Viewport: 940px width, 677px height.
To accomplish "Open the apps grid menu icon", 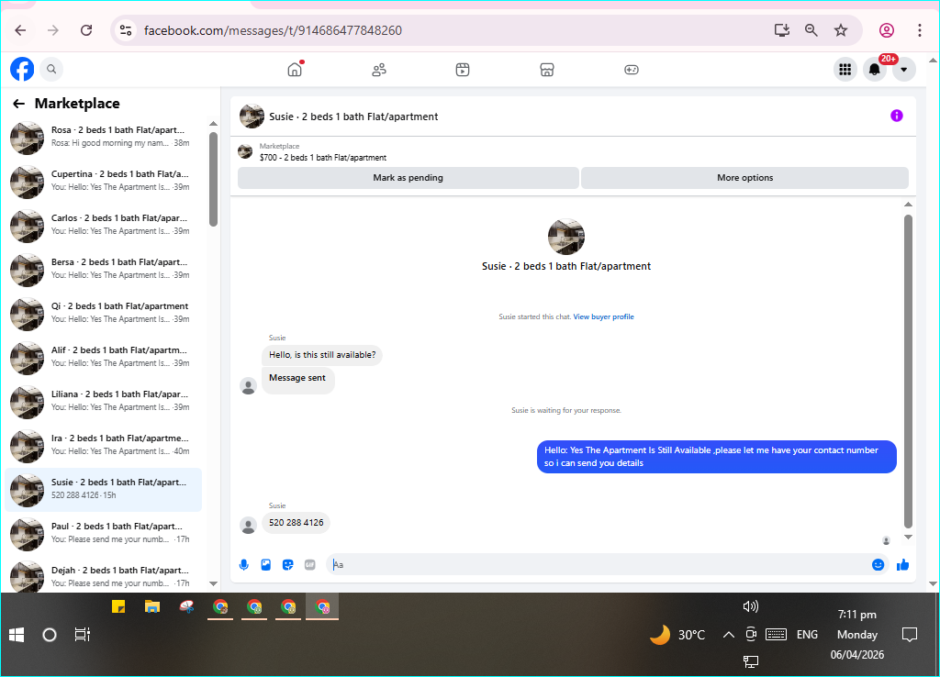I will click(x=845, y=70).
